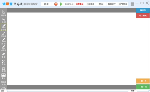Play the recording with green play button
Image resolution: width=150 pixels, height=92 pixels.
[61, 4]
